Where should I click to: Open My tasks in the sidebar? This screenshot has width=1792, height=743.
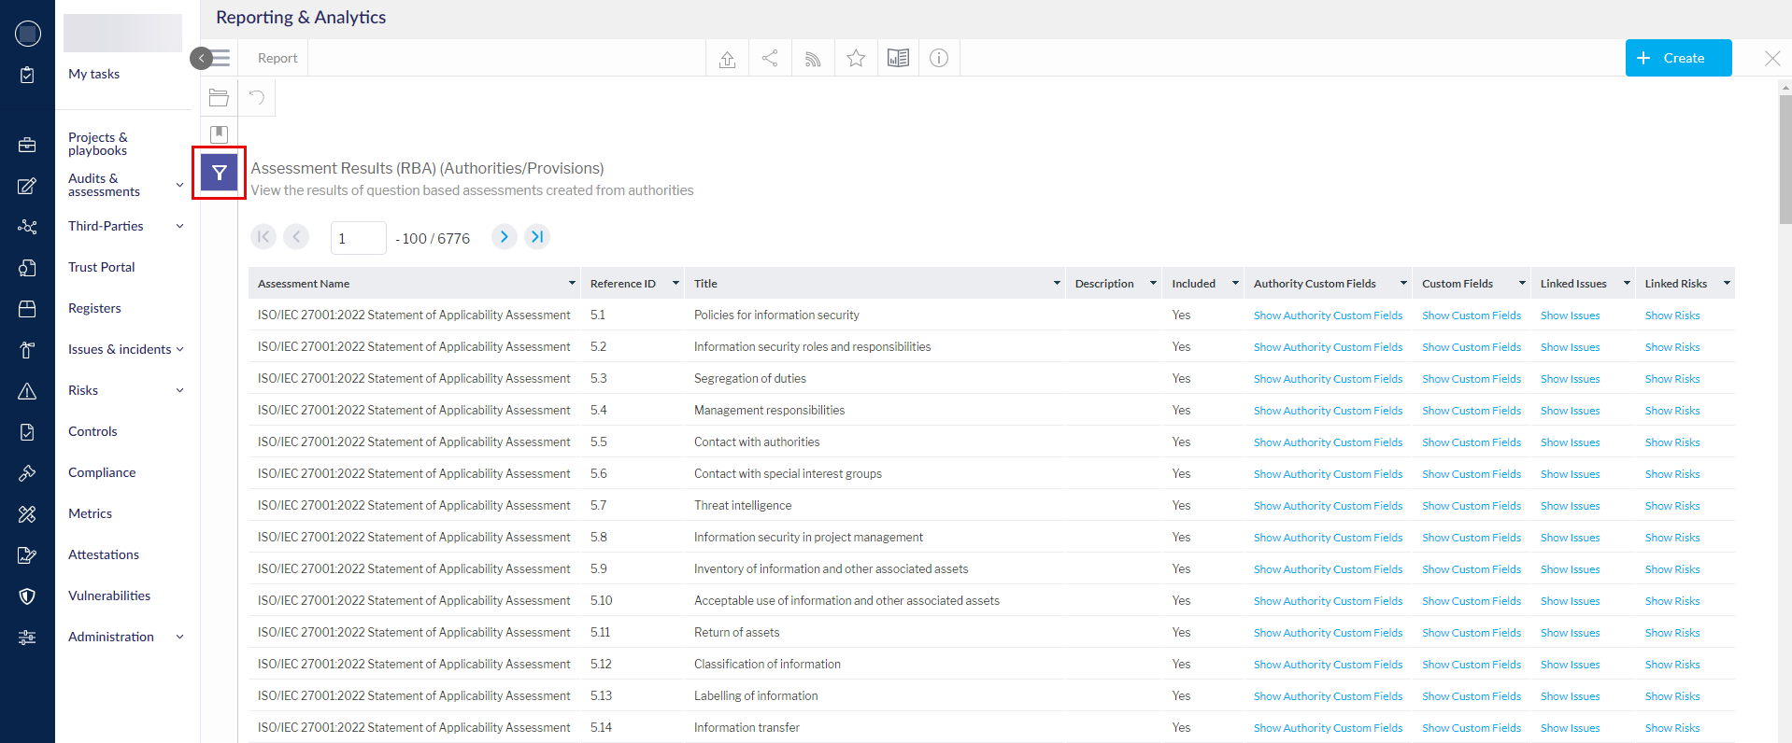coord(93,74)
